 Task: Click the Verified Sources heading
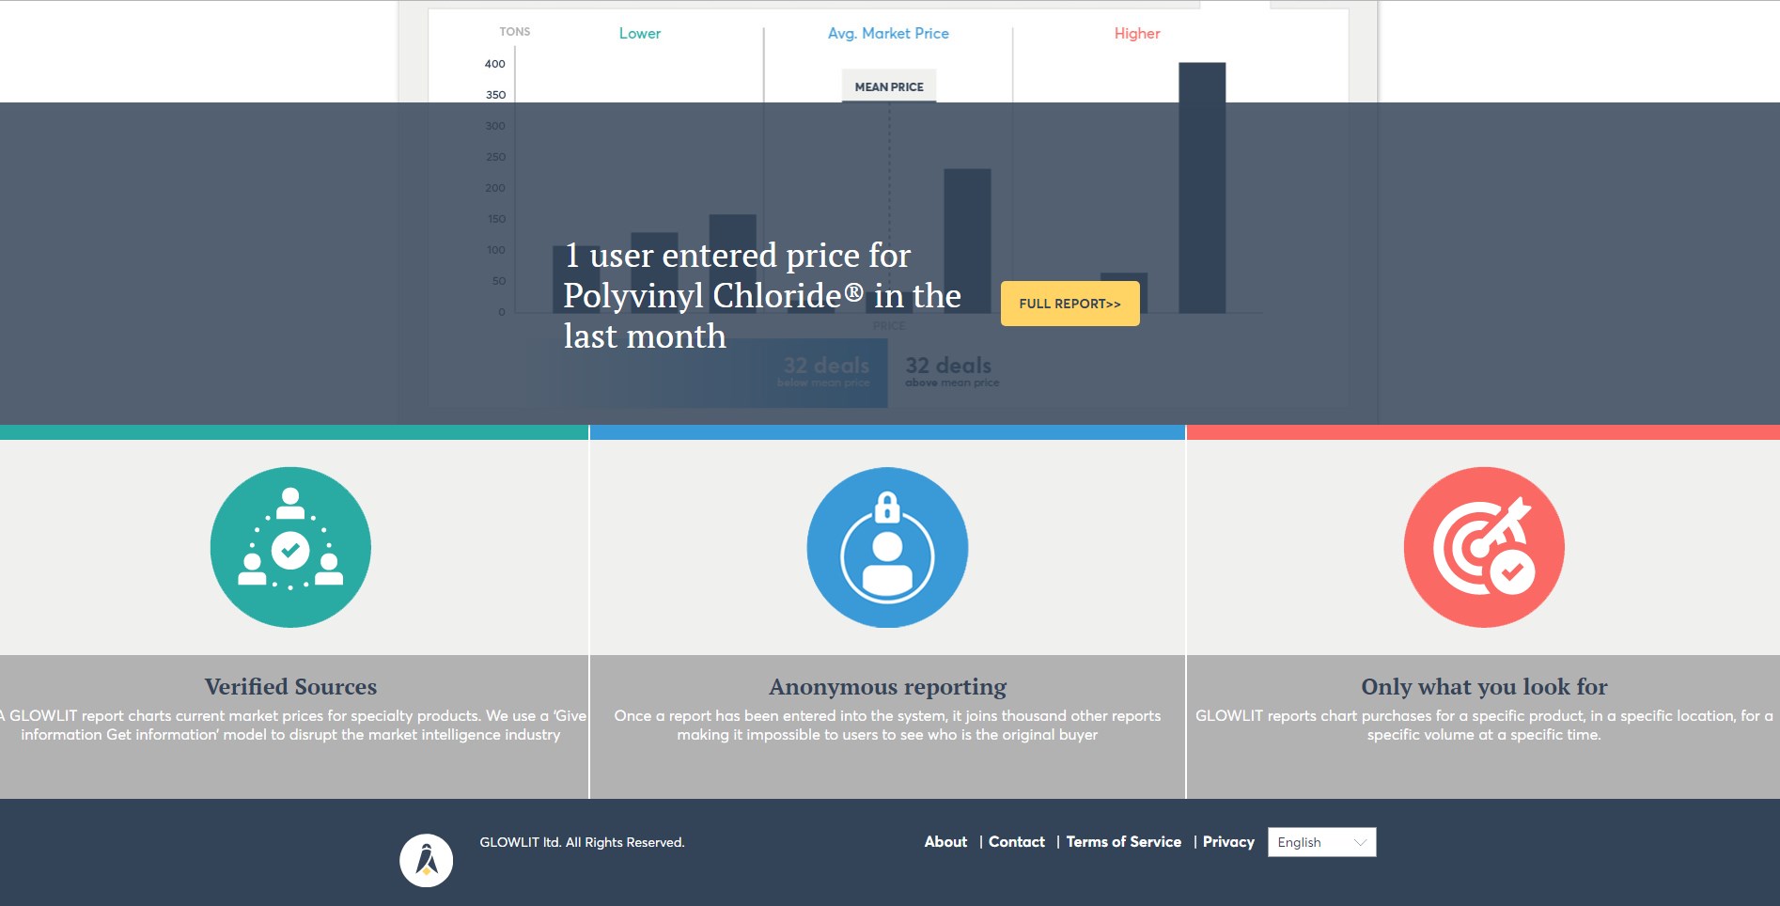tap(290, 687)
